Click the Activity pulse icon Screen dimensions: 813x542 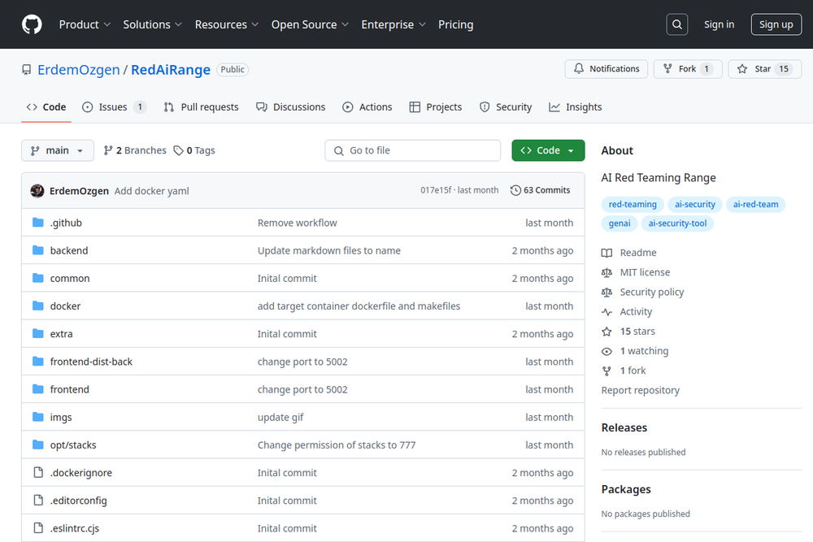(x=606, y=312)
